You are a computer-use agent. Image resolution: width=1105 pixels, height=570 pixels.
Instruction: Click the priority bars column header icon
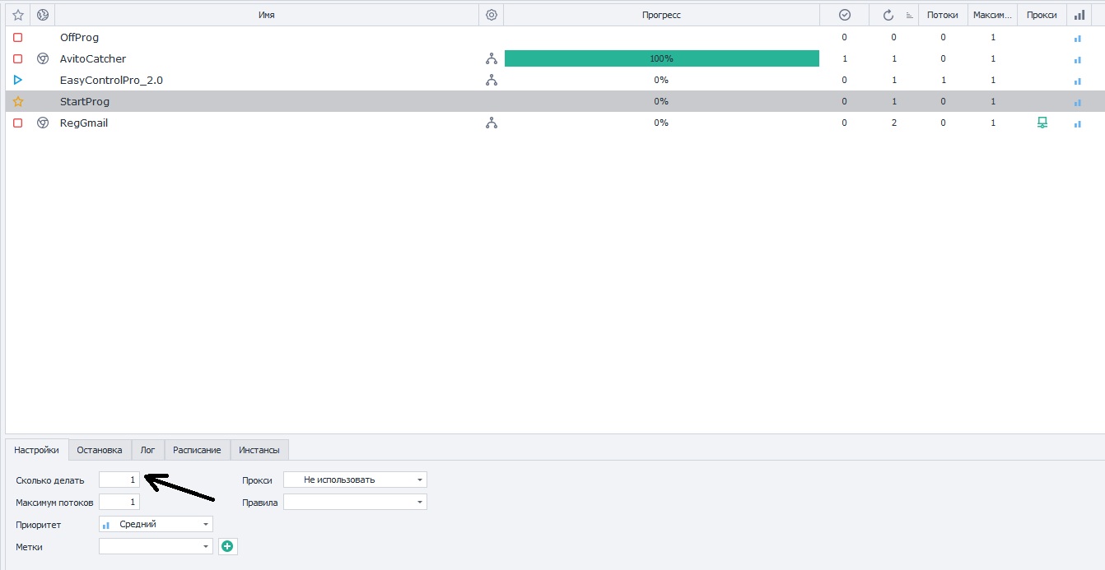coord(1079,15)
